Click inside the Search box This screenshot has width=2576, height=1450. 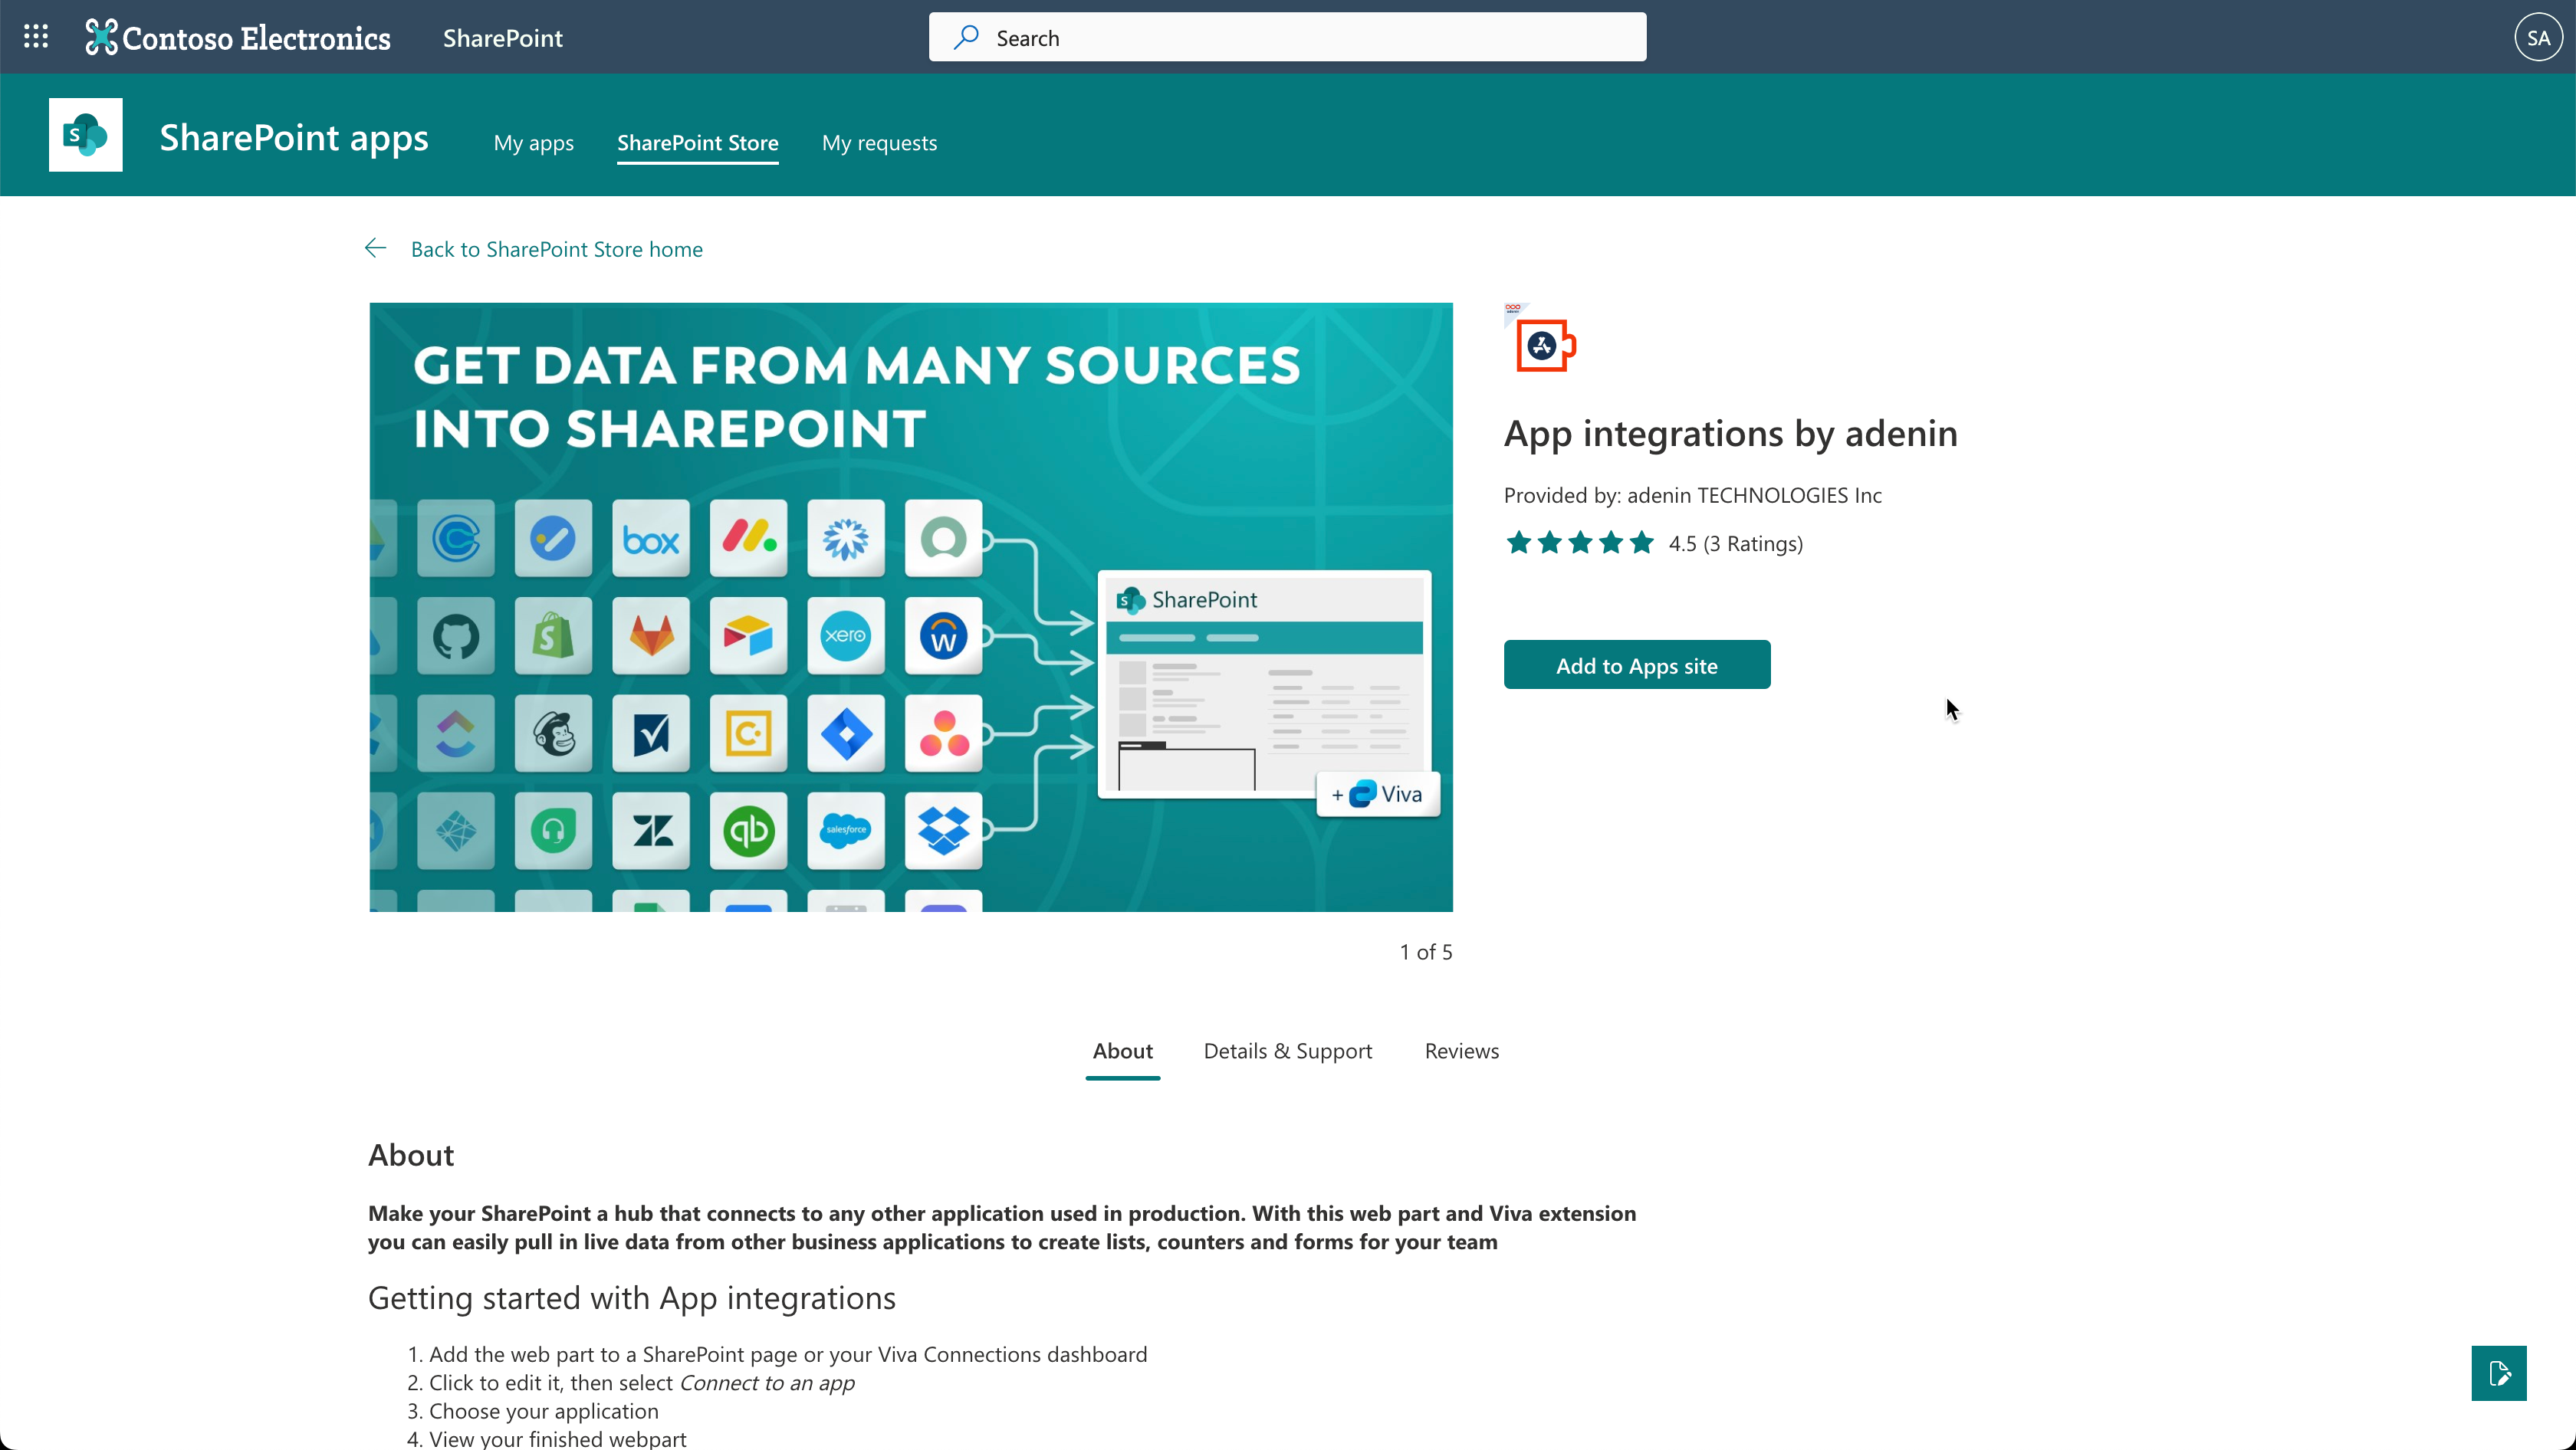pyautogui.click(x=1288, y=37)
